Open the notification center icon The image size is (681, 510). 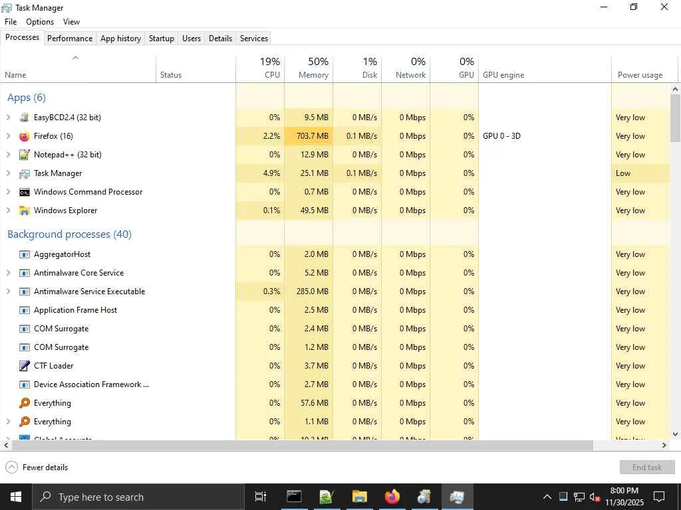(659, 497)
